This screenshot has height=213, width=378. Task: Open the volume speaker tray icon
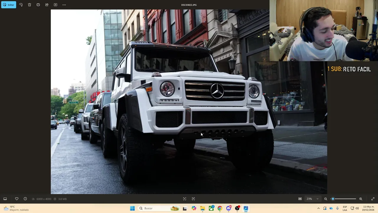pyautogui.click(x=357, y=208)
